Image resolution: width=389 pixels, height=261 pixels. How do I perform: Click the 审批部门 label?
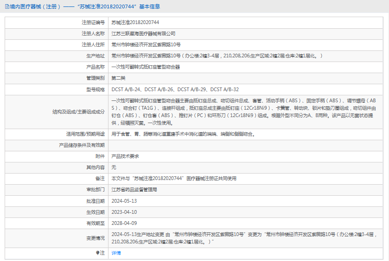(96, 190)
